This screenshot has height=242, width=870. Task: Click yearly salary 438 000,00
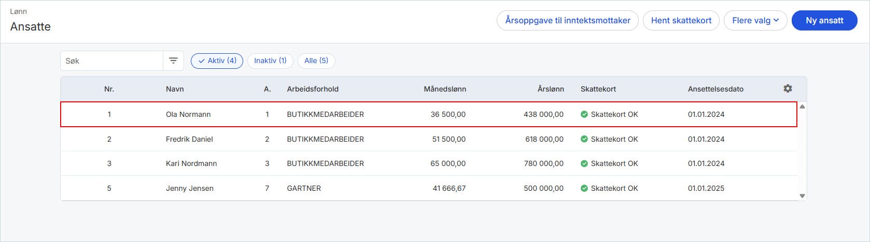pyautogui.click(x=543, y=114)
